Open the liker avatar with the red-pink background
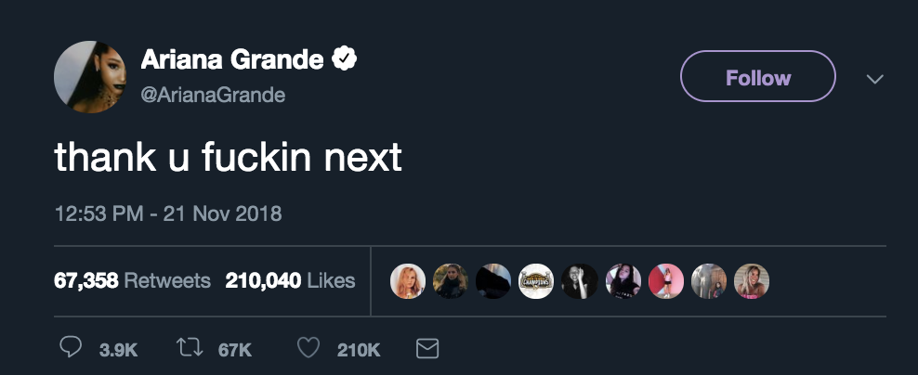The width and height of the screenshot is (918, 375). click(665, 281)
